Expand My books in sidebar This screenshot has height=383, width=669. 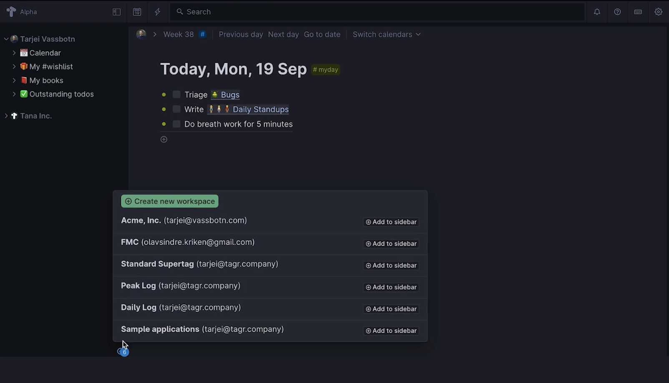pos(14,80)
